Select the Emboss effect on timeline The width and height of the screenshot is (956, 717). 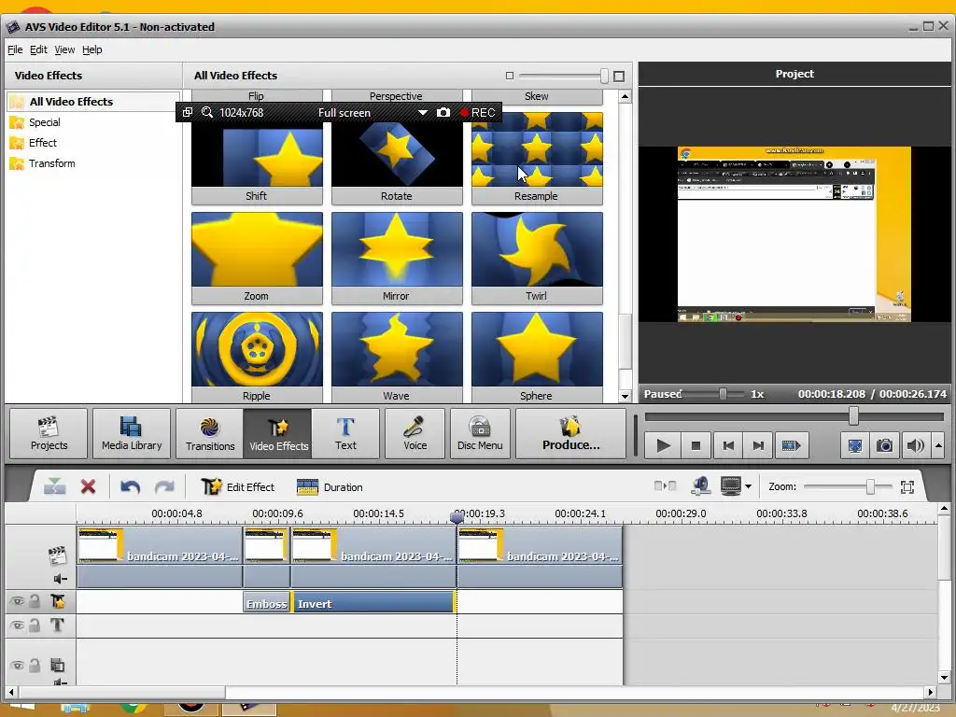coord(266,603)
